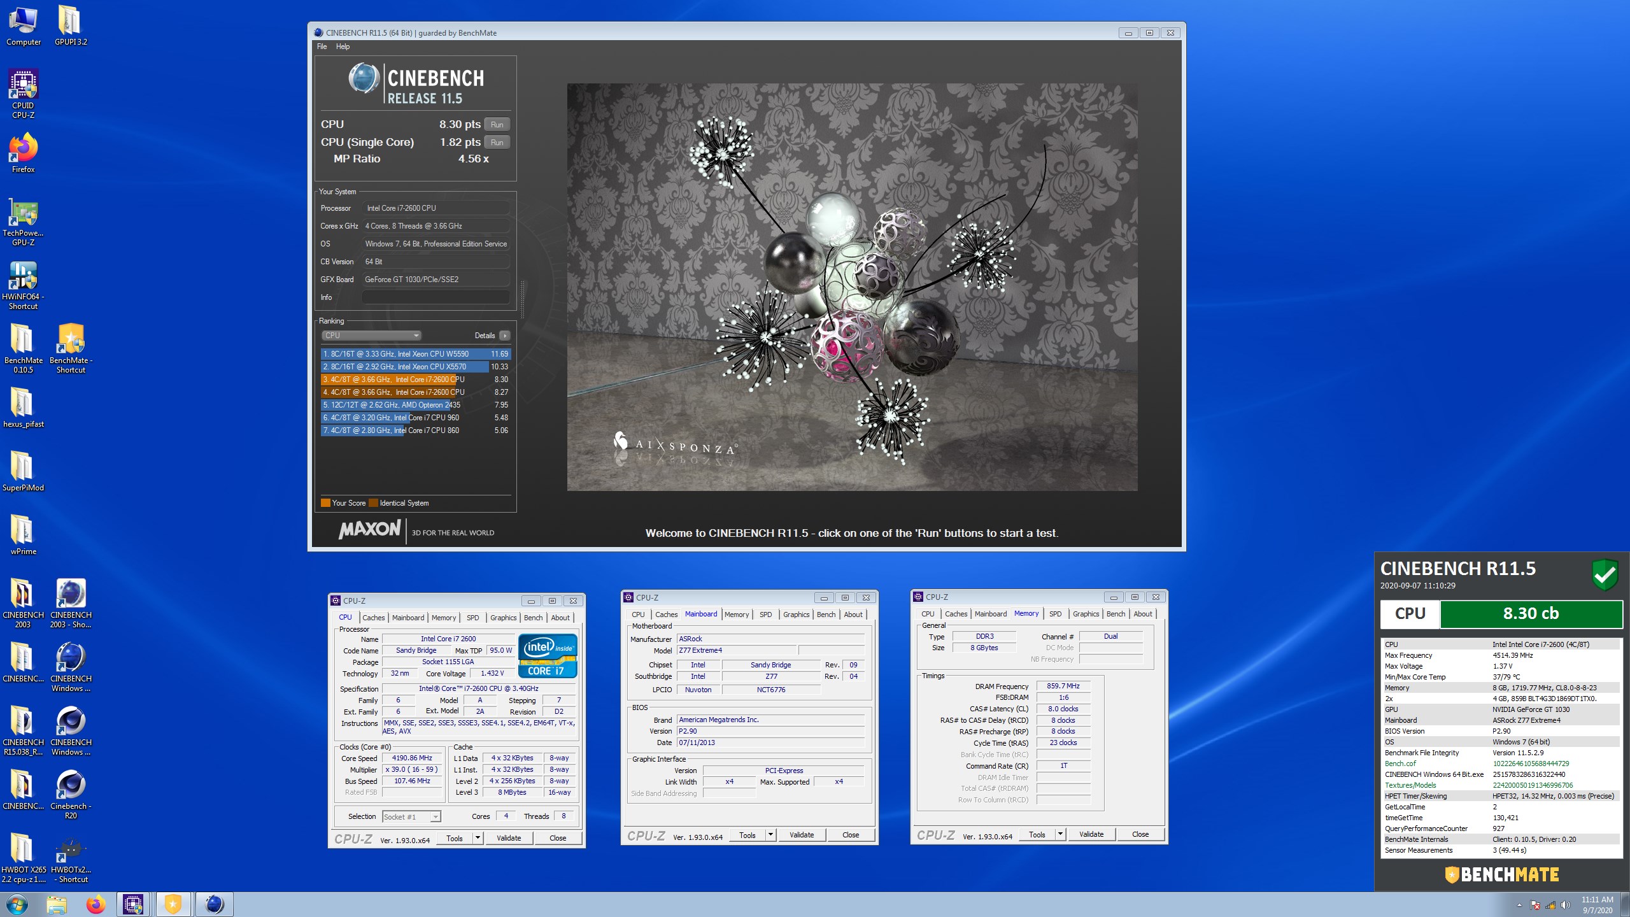Click Tools button in left CPU-Z window

click(455, 838)
